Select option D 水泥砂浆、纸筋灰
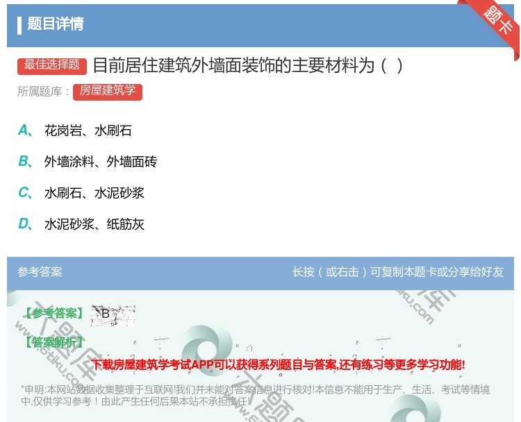Viewport: 521px width, 422px height. pos(81,224)
